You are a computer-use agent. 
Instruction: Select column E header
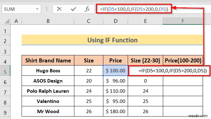145,21
